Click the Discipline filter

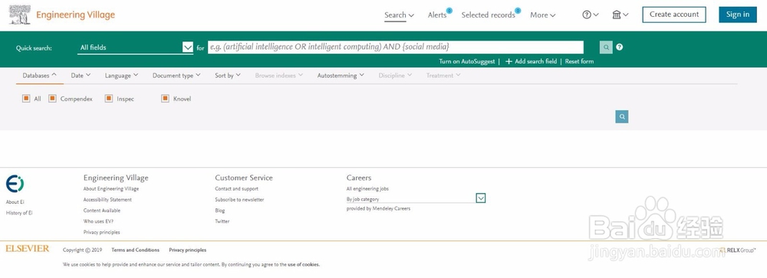(x=395, y=75)
